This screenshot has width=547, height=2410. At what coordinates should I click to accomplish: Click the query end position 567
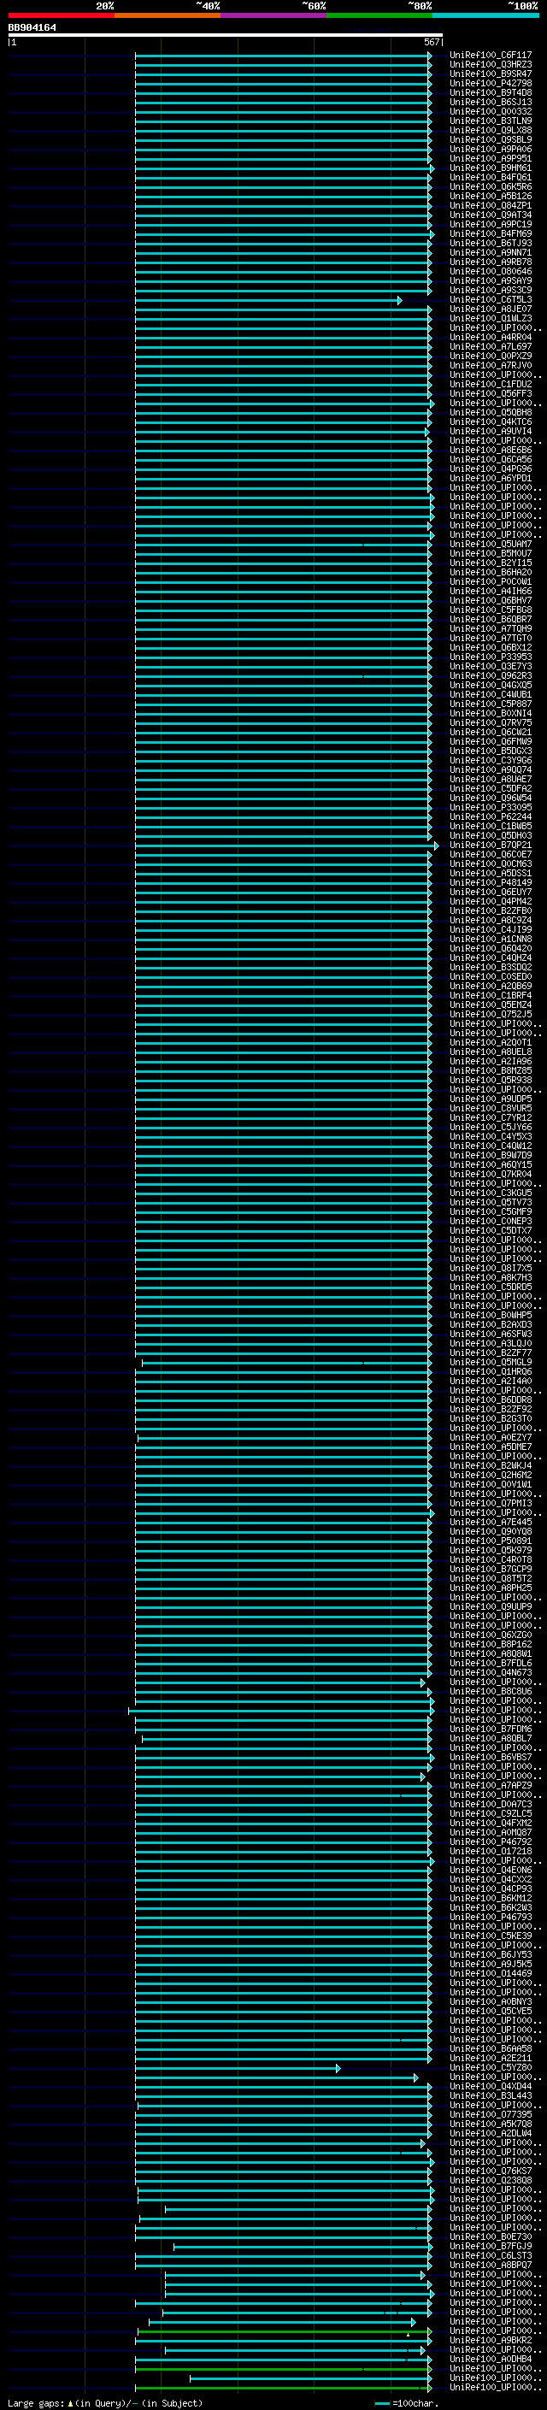pos(431,42)
